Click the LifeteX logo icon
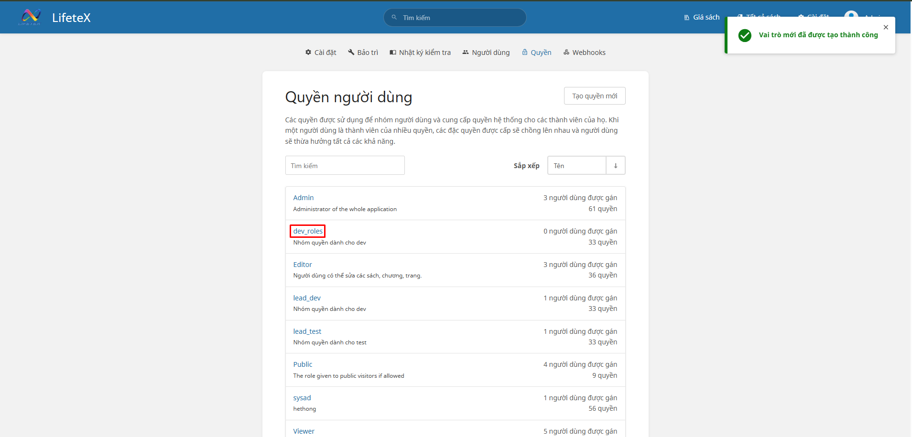 pyautogui.click(x=30, y=17)
